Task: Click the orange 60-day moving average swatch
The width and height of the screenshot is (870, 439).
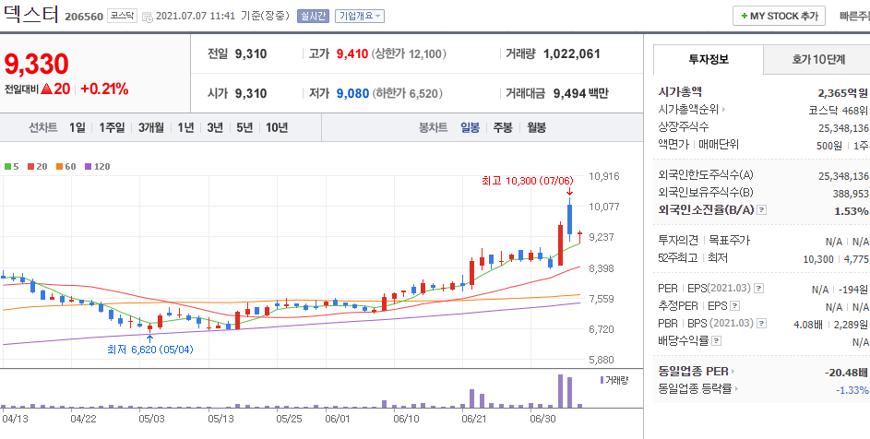Action: click(x=59, y=166)
